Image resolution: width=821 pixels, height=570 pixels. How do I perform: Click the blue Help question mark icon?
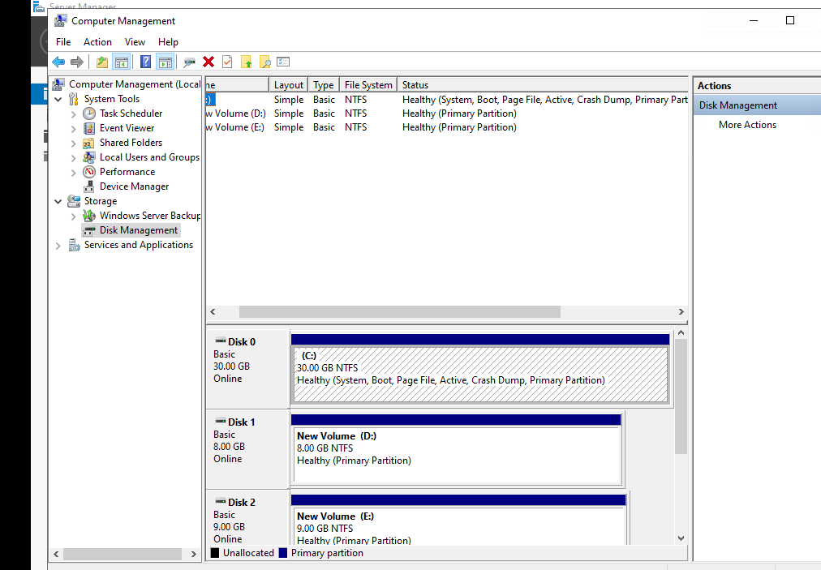coord(145,62)
